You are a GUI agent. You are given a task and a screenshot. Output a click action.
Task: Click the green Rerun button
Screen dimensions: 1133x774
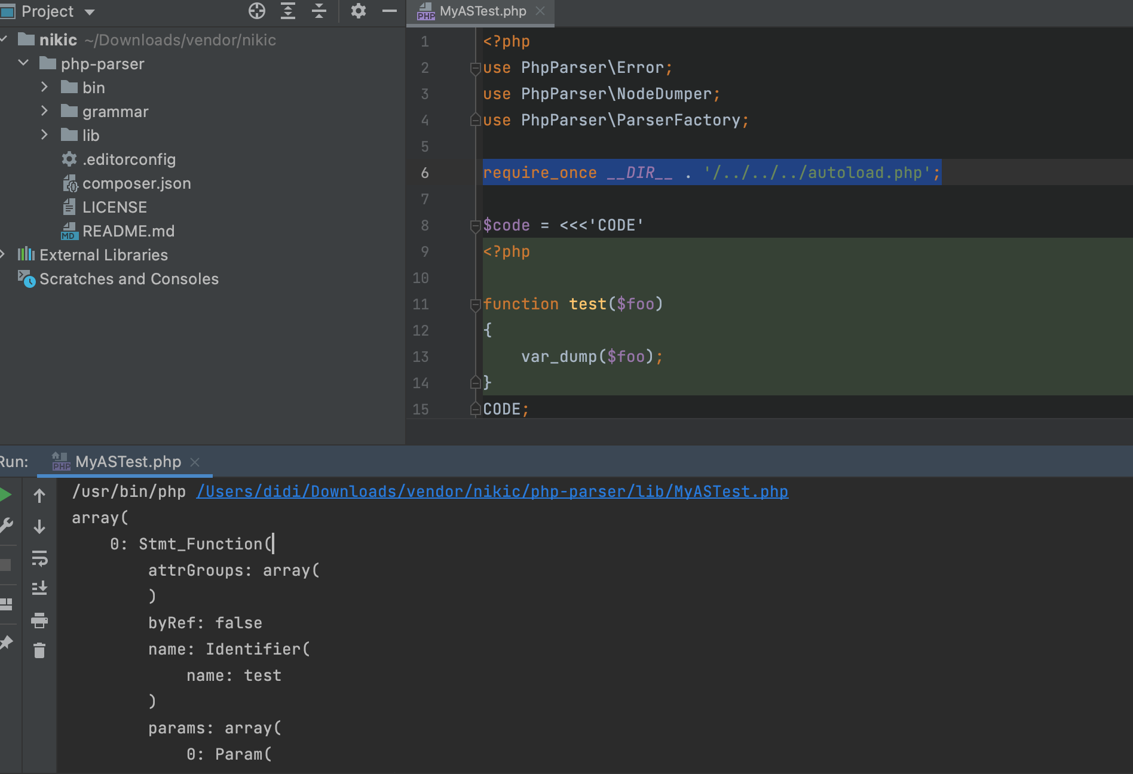coord(5,494)
